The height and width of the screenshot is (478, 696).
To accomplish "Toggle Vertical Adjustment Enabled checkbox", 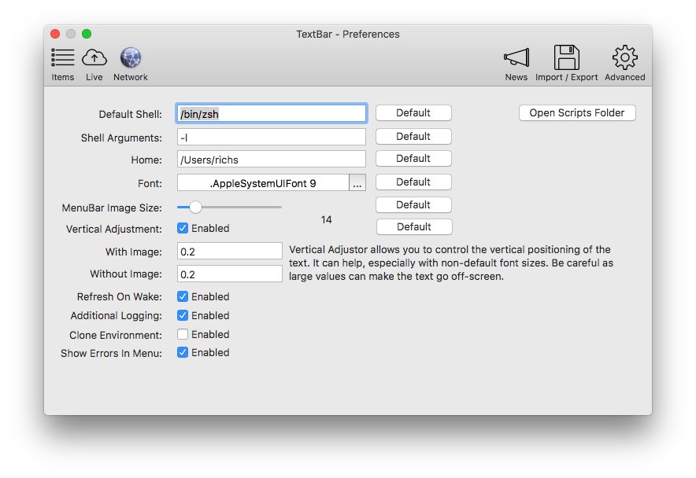I will click(183, 228).
